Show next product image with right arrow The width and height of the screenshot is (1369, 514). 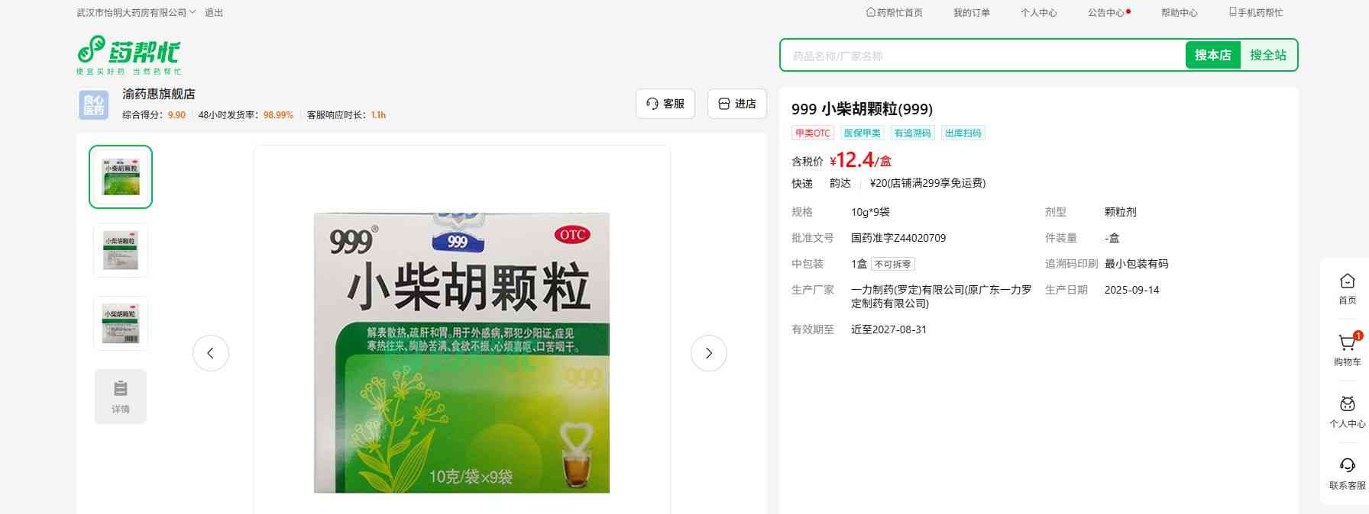point(708,353)
